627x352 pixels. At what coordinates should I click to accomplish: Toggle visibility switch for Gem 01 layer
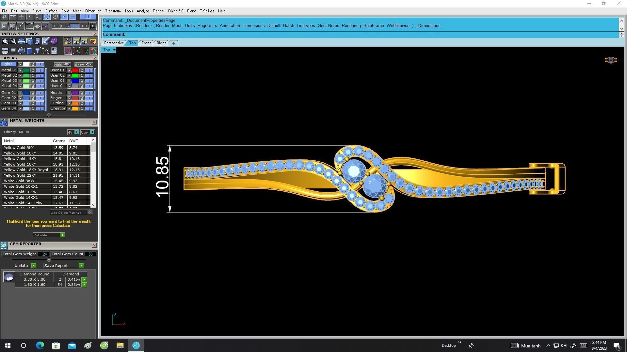point(40,93)
